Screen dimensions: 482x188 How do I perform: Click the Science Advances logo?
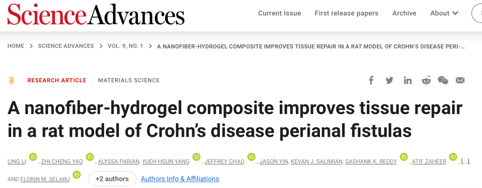[96, 15]
